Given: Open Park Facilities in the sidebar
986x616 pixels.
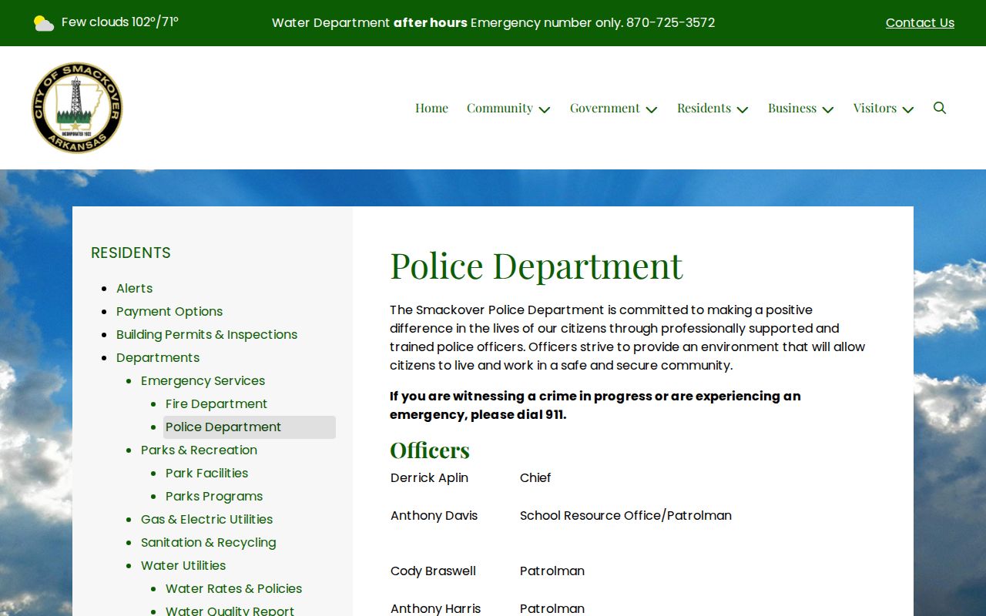Looking at the screenshot, I should pyautogui.click(x=206, y=473).
